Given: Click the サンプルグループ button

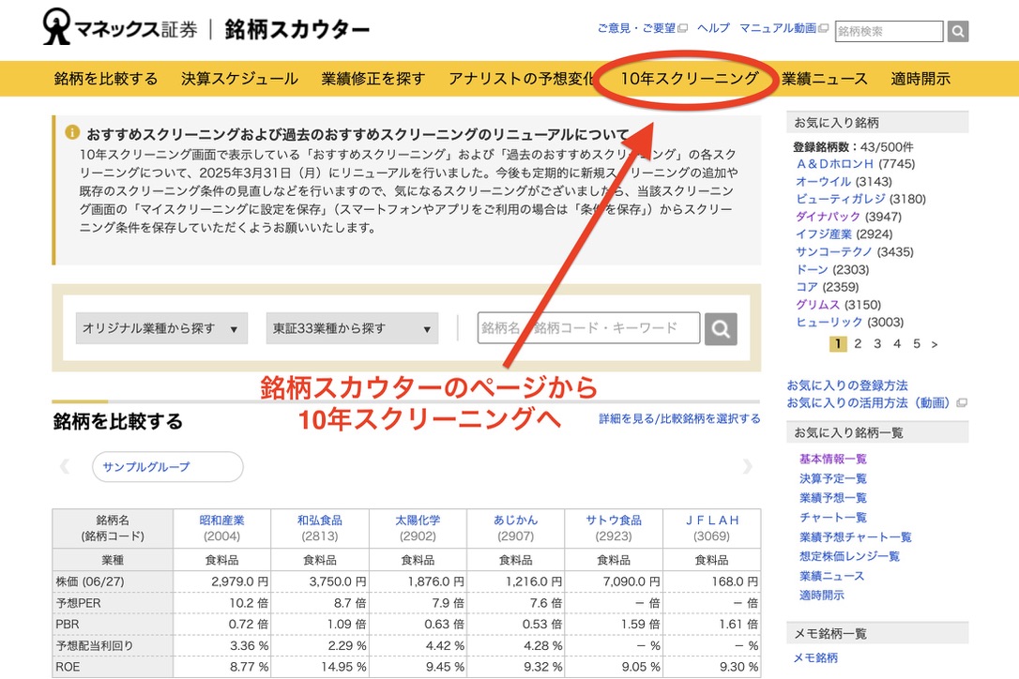Looking at the screenshot, I should point(168,466).
